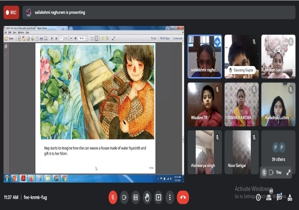Leave the call with red hang-up button
The image size is (299, 210).
click(x=183, y=198)
